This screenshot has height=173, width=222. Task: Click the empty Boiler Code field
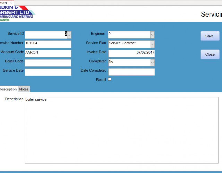[x=48, y=63]
